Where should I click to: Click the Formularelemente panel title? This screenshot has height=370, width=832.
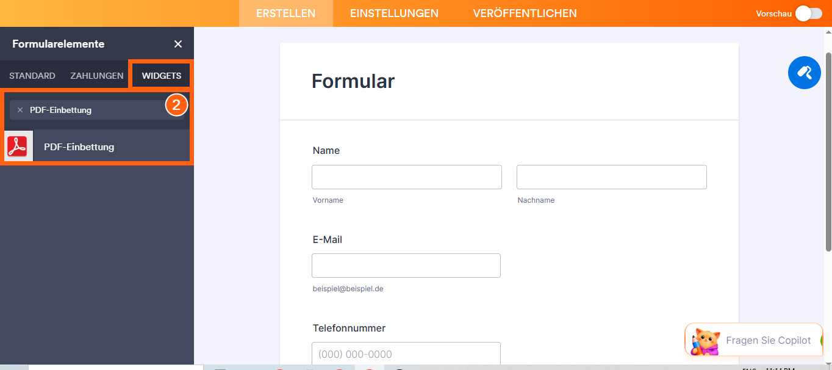coord(59,44)
